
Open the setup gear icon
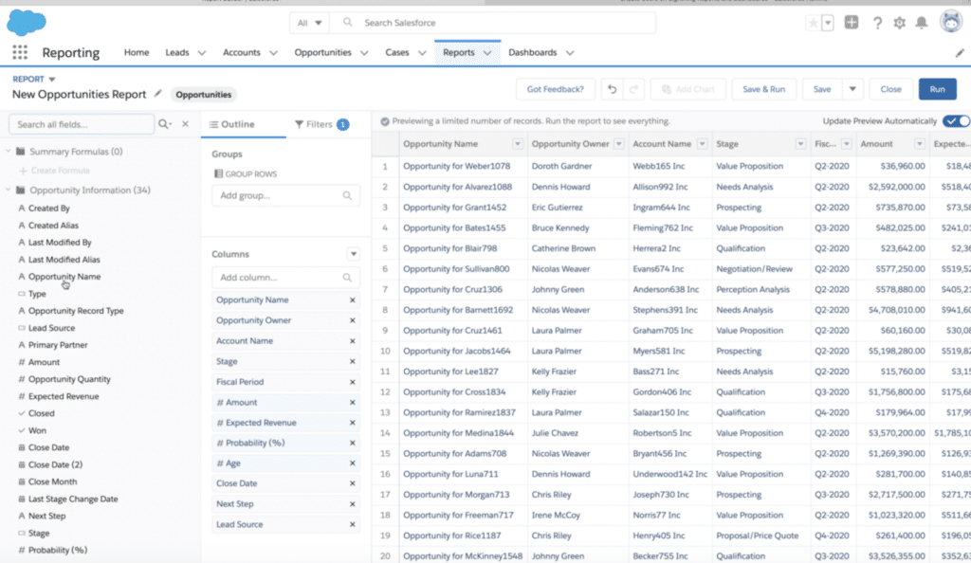pyautogui.click(x=899, y=23)
